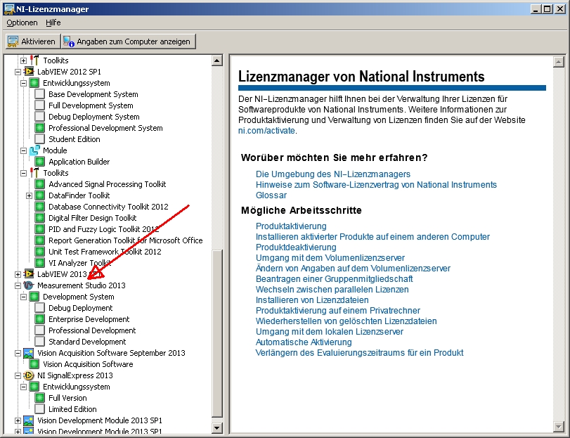Click green icon next to Advanced Signal Processing Toolkit
The image size is (570, 438).
39,184
